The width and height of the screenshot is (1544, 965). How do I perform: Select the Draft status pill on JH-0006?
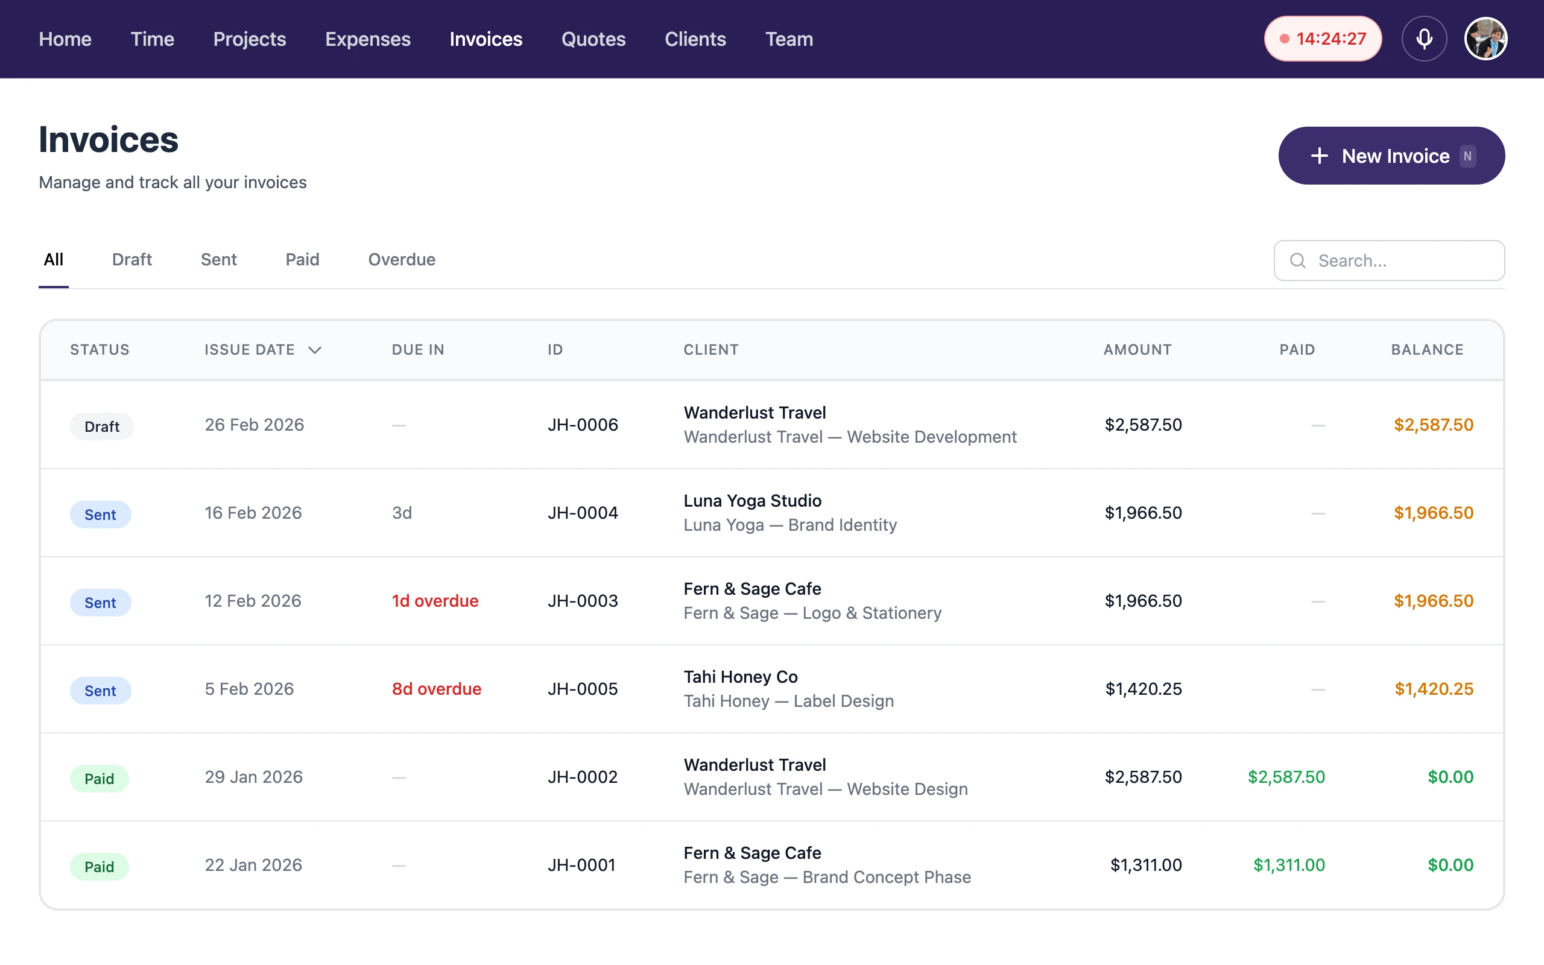[x=101, y=426]
